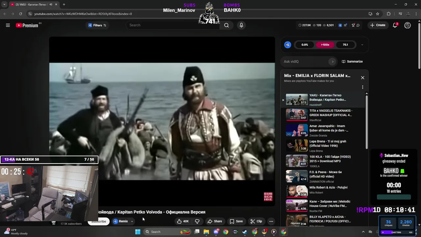Select the 0.9% vidIQ metric pill
The height and width of the screenshot is (237, 421).
305,45
